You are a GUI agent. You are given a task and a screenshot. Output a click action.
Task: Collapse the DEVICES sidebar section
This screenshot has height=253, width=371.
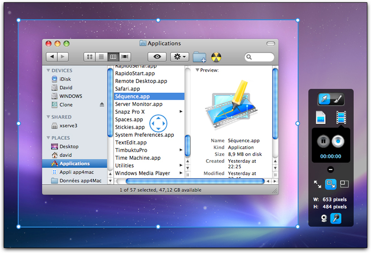tap(48, 70)
